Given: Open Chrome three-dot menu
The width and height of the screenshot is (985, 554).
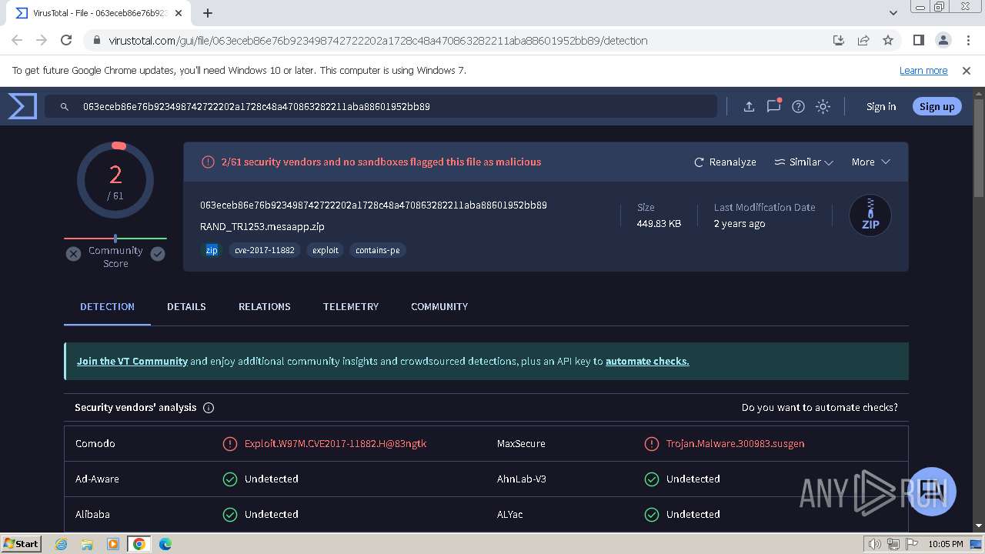Looking at the screenshot, I should (968, 41).
